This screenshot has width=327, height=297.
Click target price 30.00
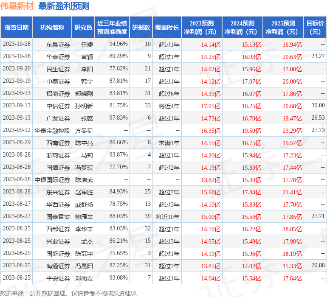[x=318, y=105]
